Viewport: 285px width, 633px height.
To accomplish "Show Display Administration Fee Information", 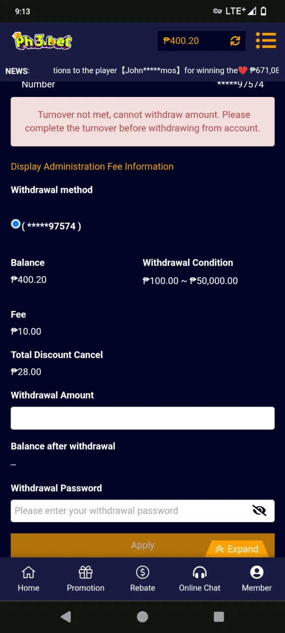I will [x=92, y=167].
